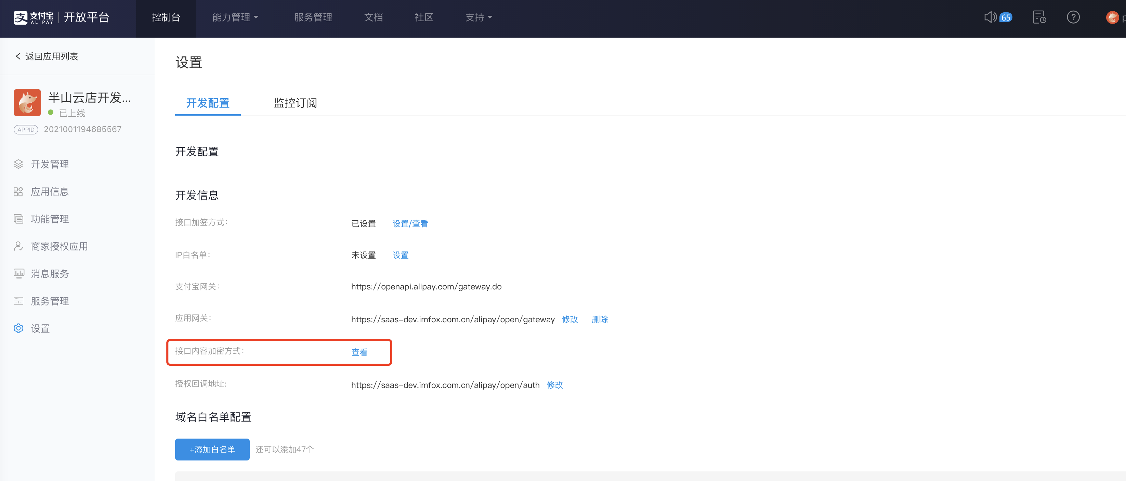1126x481 pixels.
Task: Expand the 能力管理 dropdown menu
Action: point(235,17)
